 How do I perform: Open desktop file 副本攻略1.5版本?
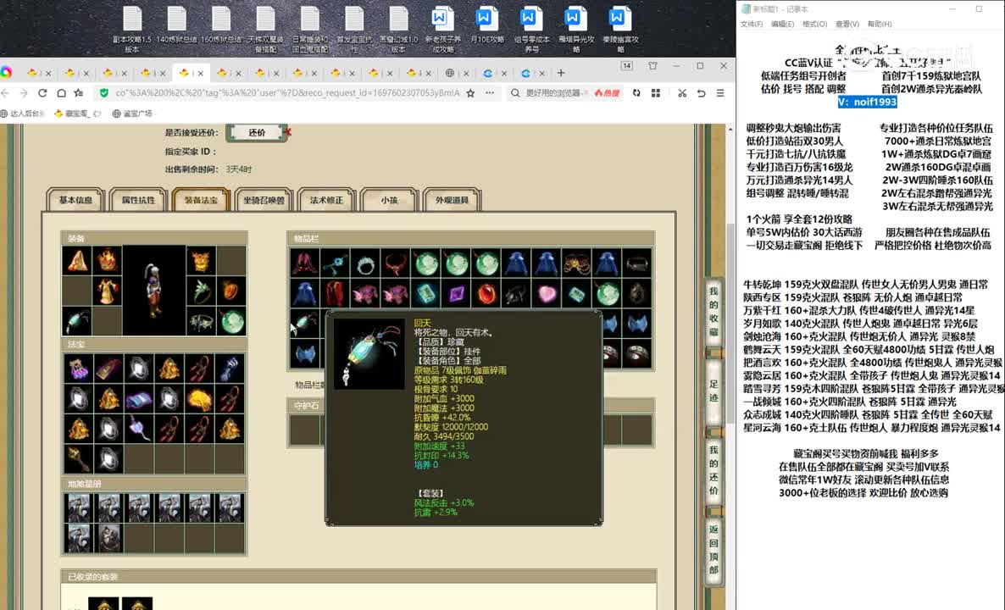coord(132,29)
